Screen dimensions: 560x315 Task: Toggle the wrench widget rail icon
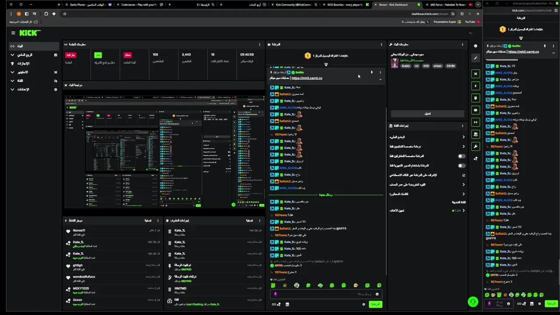point(476,146)
